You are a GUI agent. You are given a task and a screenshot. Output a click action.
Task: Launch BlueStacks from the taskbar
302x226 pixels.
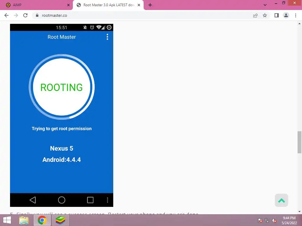pyautogui.click(x=60, y=220)
